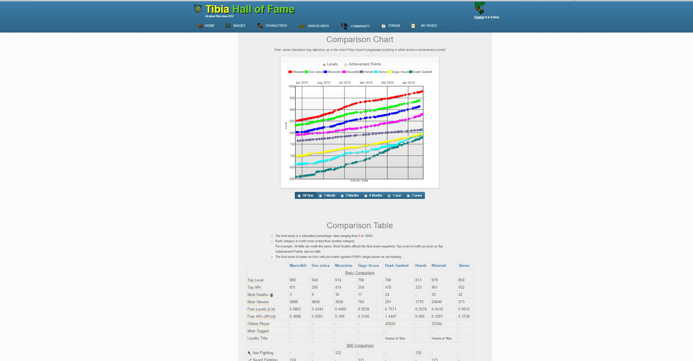Open Kharsek's profile from table header

pyautogui.click(x=439, y=266)
